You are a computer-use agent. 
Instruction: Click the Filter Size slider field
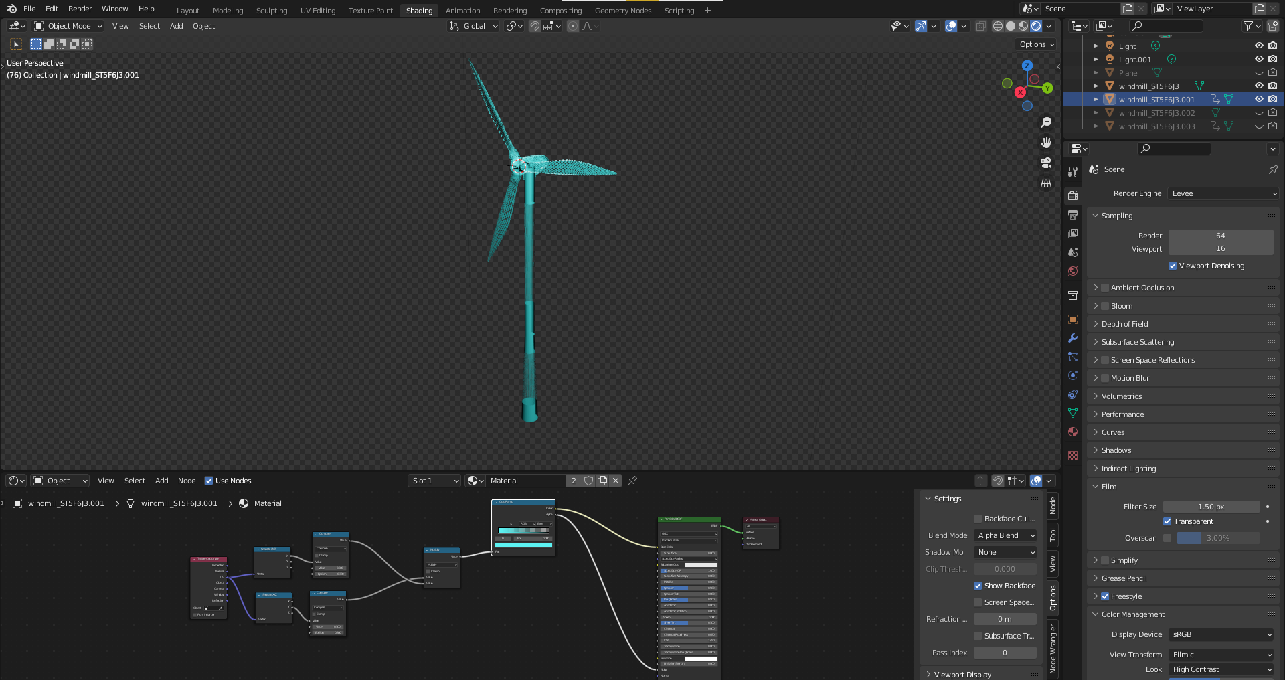(x=1211, y=507)
